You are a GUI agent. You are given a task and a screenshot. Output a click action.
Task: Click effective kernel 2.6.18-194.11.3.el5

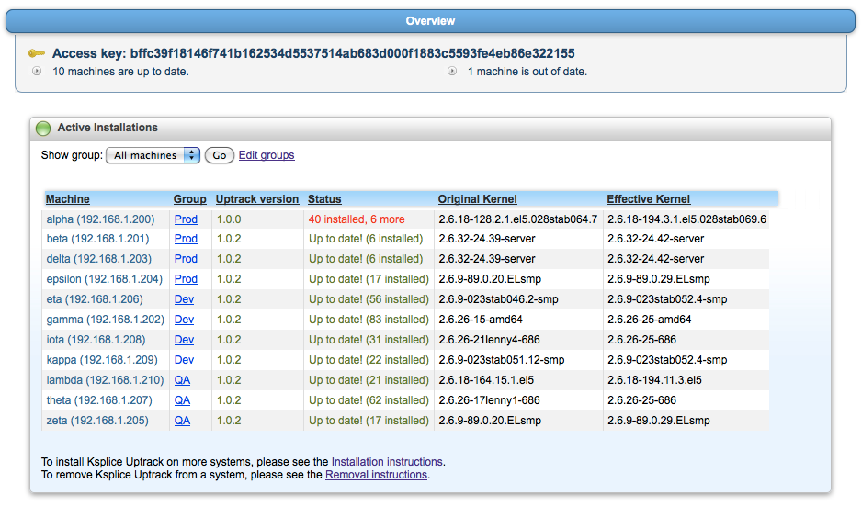click(x=654, y=380)
